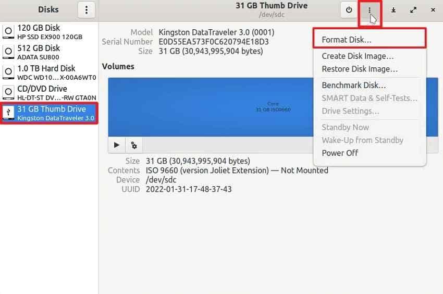The height and width of the screenshot is (294, 443).
Task: Click the 31 GB Thumb Drive title
Action: click(x=272, y=6)
